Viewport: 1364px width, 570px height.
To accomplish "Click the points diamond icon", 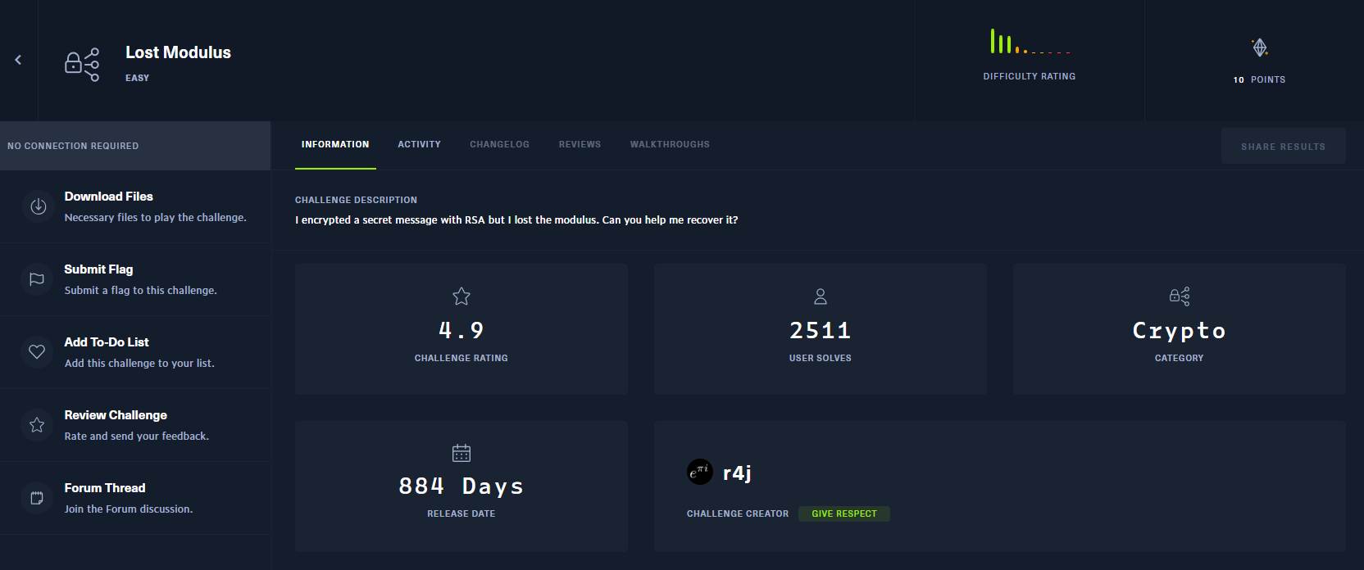I will tap(1260, 47).
